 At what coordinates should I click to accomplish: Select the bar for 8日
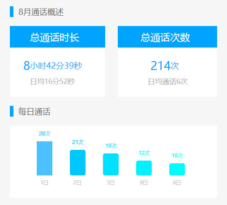coord(177,169)
